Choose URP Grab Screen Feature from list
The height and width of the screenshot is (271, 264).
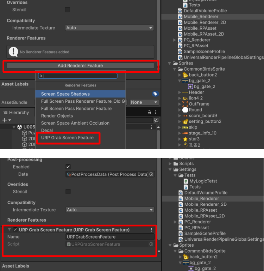(67, 138)
